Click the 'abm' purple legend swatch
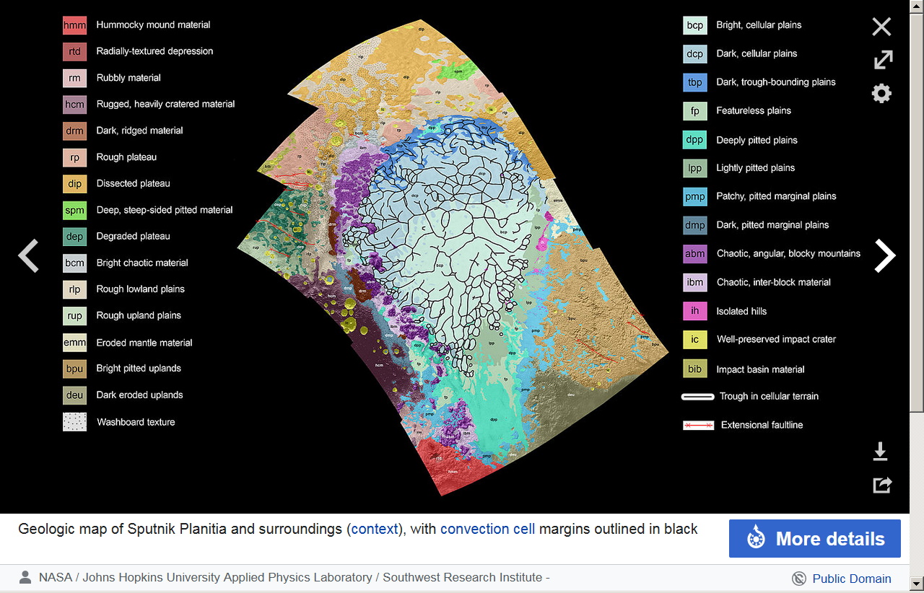Screen dimensions: 924x593 pyautogui.click(x=694, y=254)
